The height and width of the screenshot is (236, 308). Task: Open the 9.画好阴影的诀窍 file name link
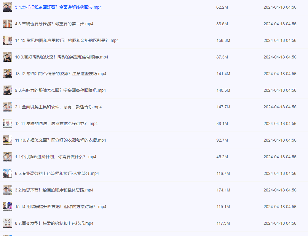tap(61, 57)
